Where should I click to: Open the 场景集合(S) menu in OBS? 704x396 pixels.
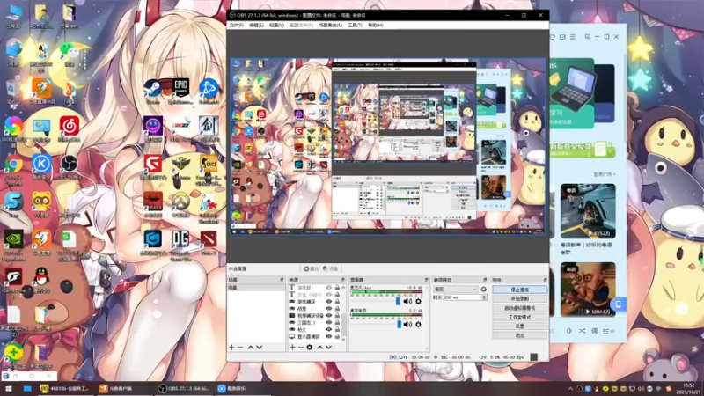tap(331, 26)
